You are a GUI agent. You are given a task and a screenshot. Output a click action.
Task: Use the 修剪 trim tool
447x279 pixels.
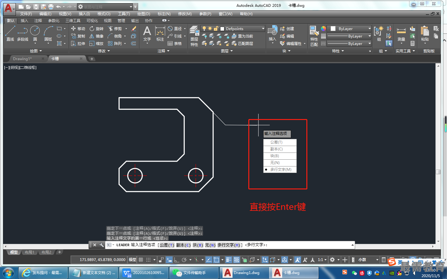click(115, 29)
